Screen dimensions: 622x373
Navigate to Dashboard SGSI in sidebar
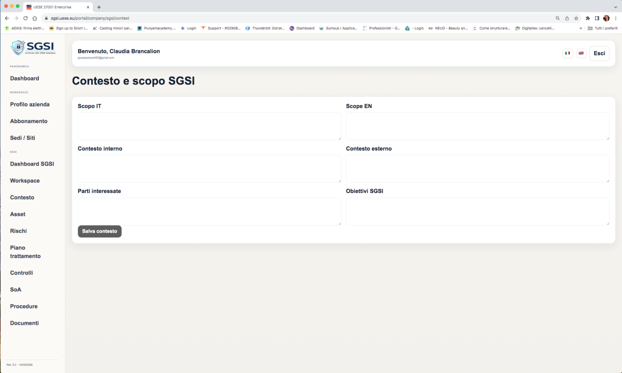click(32, 163)
